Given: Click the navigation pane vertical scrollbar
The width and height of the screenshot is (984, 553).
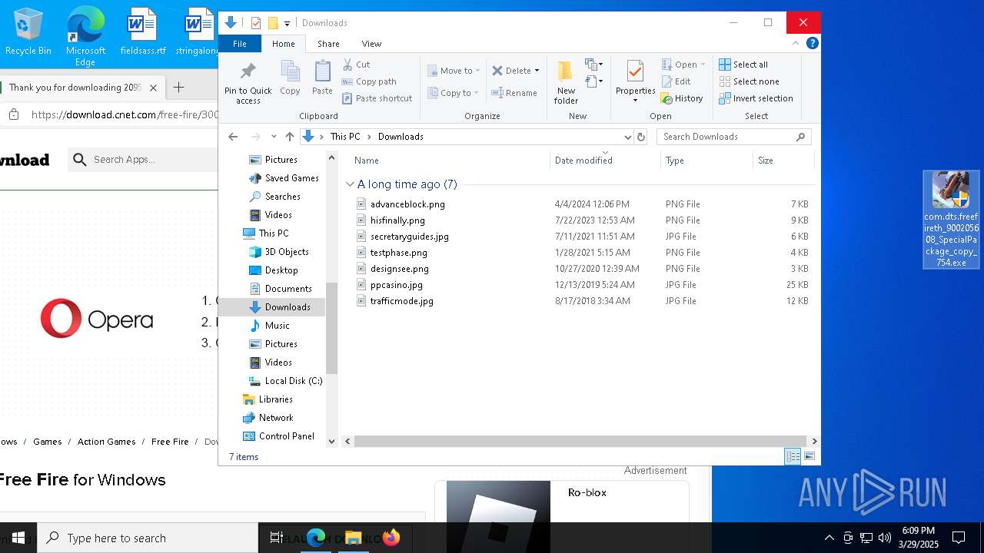Looking at the screenshot, I should (x=332, y=328).
